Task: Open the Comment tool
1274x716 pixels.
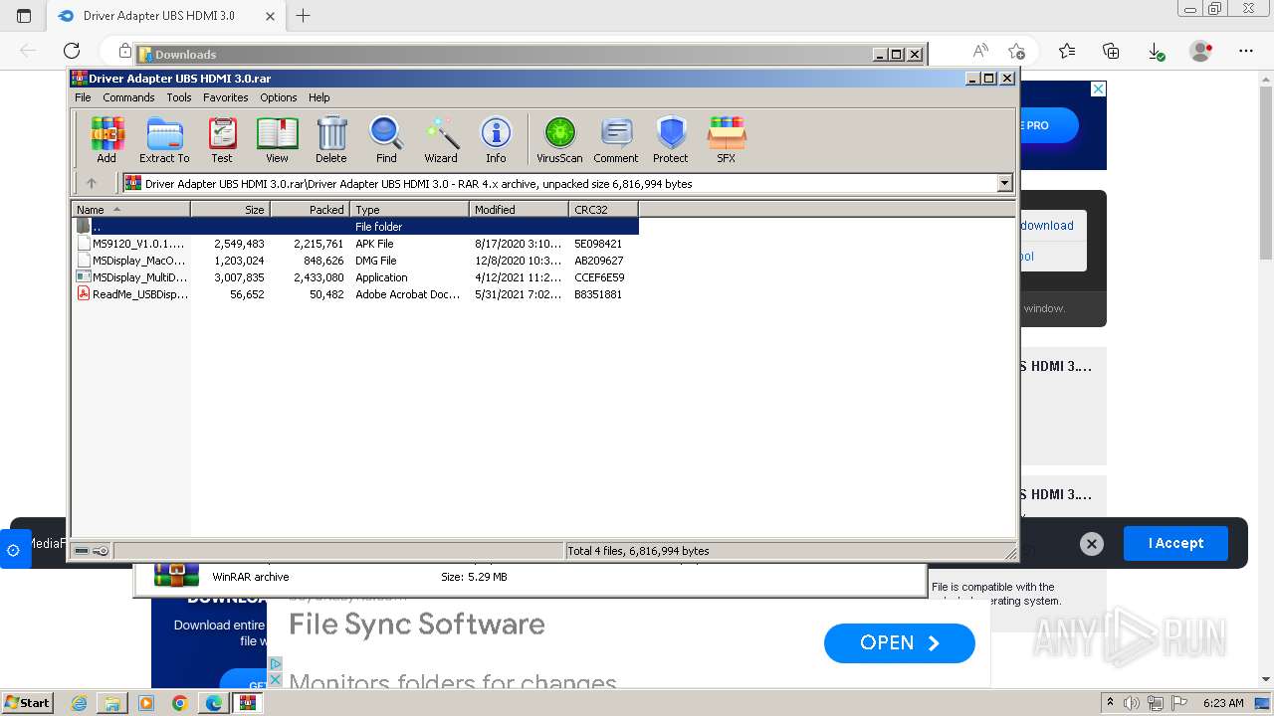Action: pos(616,139)
